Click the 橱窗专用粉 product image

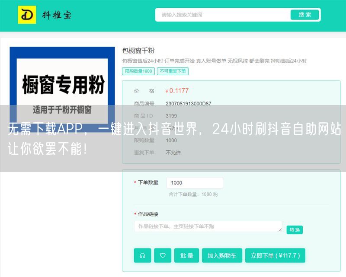[62, 89]
